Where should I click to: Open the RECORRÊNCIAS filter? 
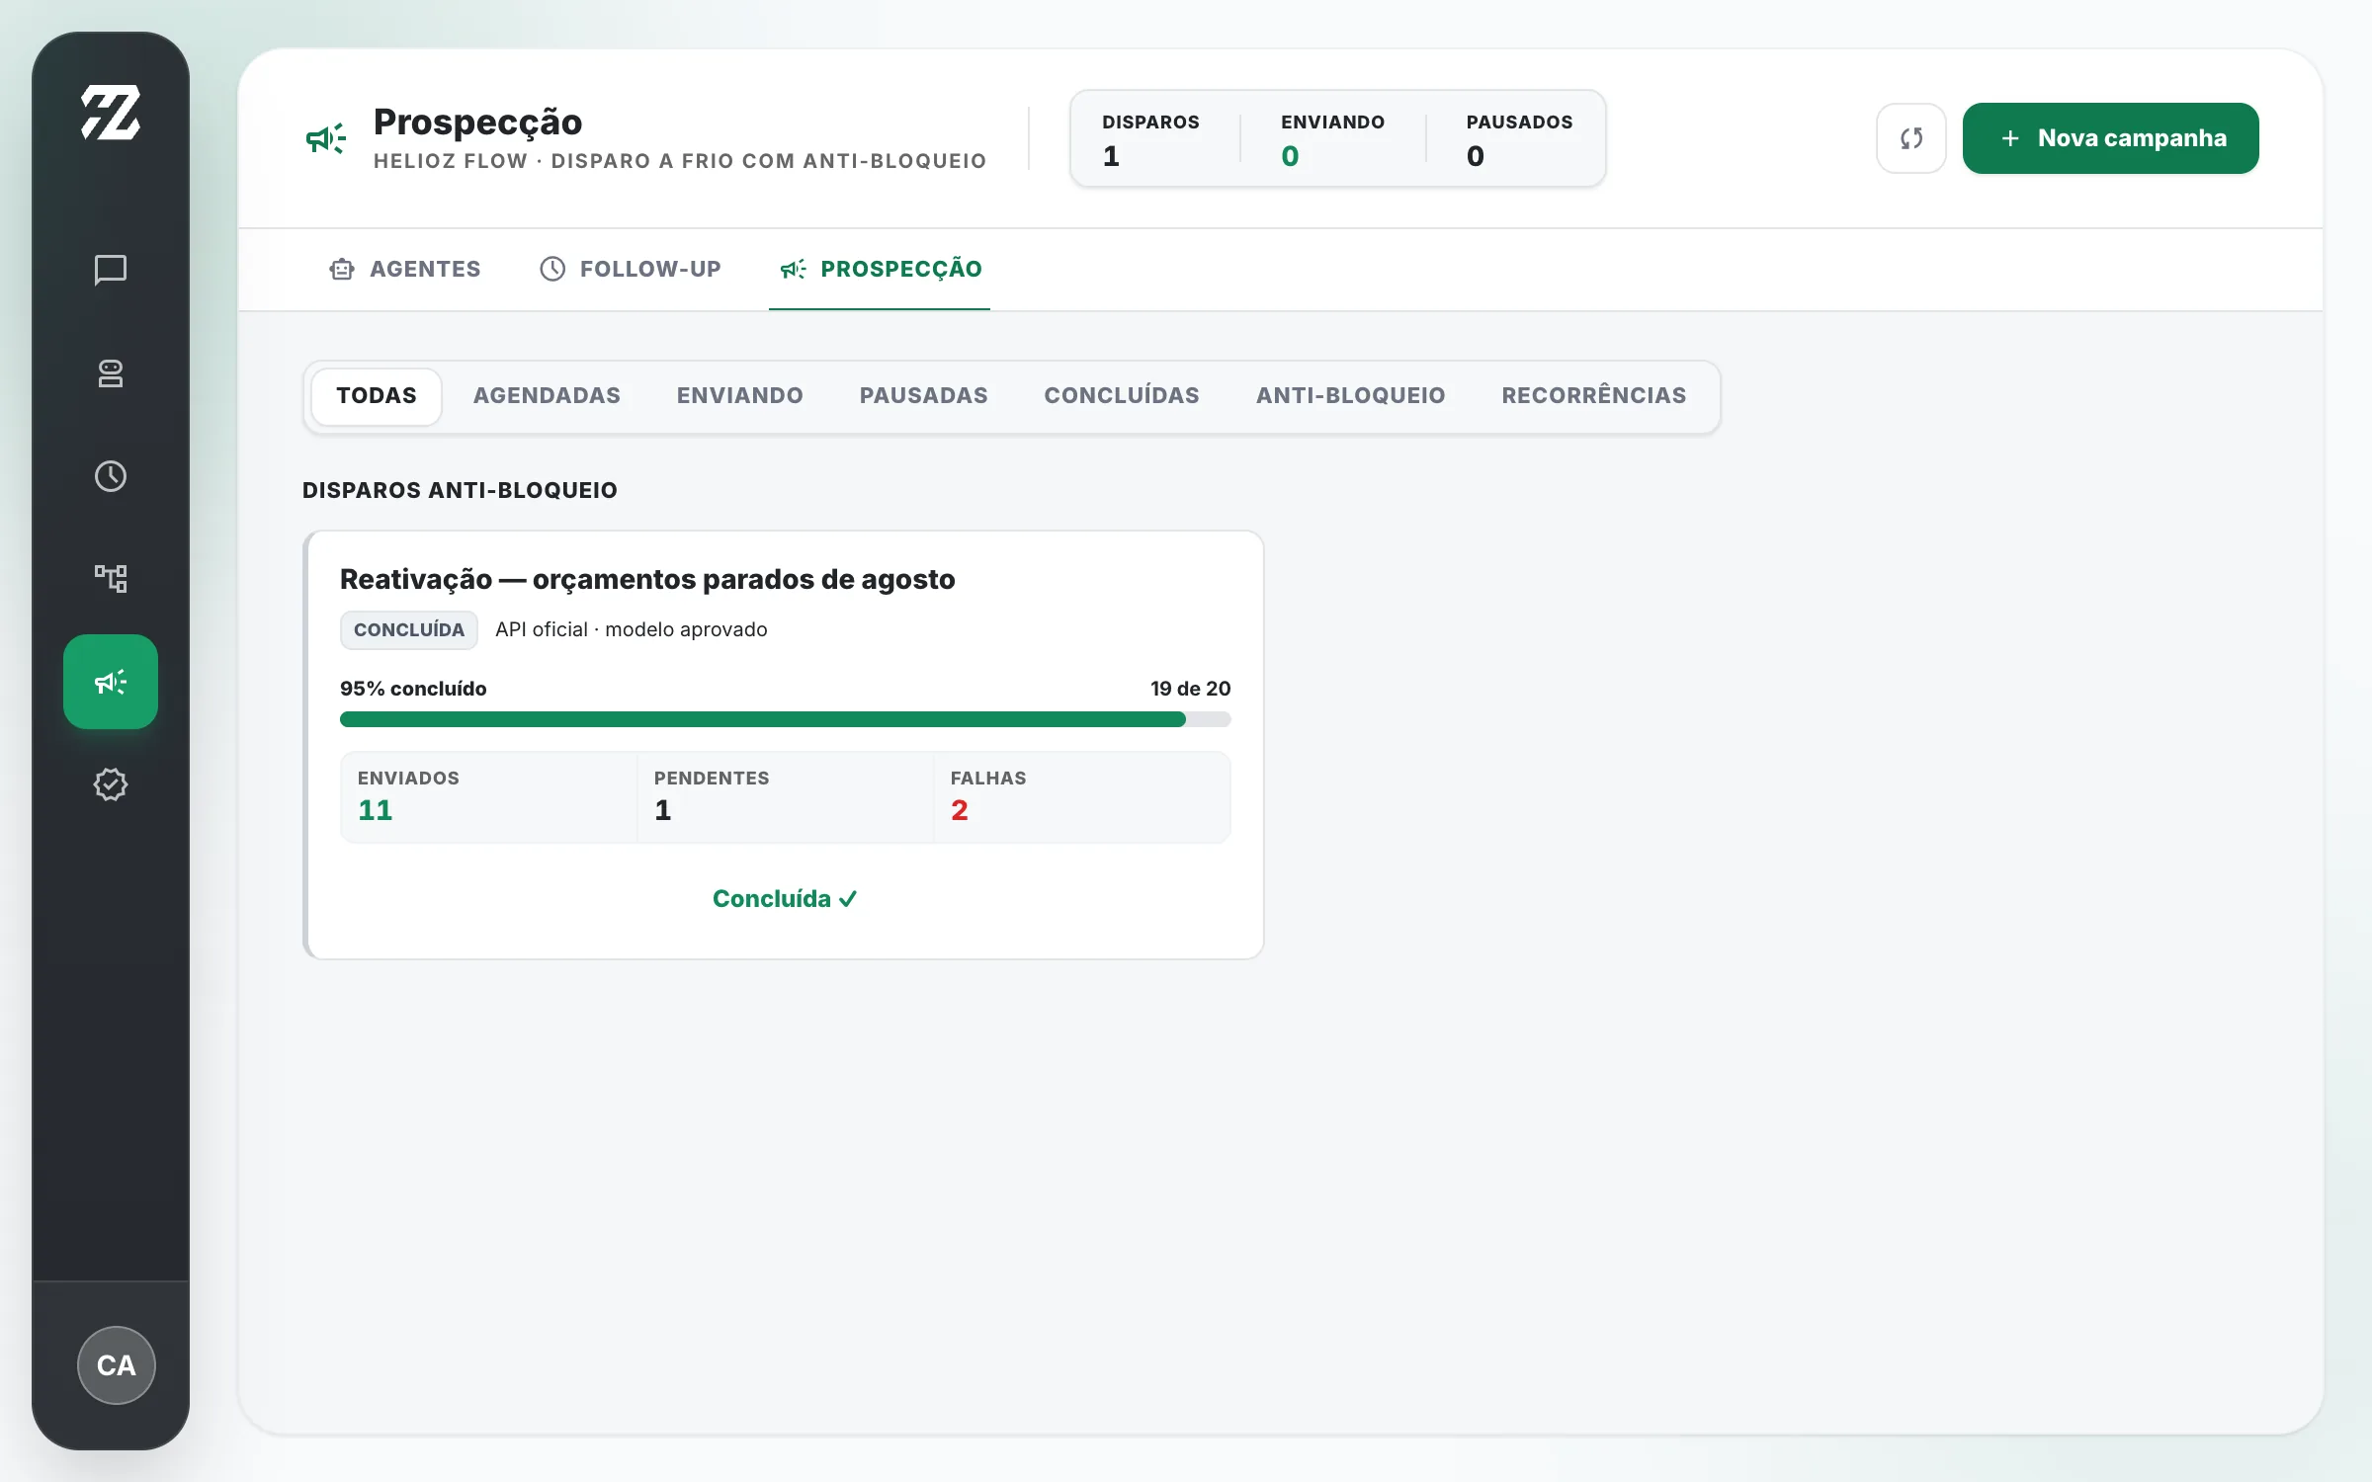tap(1594, 396)
